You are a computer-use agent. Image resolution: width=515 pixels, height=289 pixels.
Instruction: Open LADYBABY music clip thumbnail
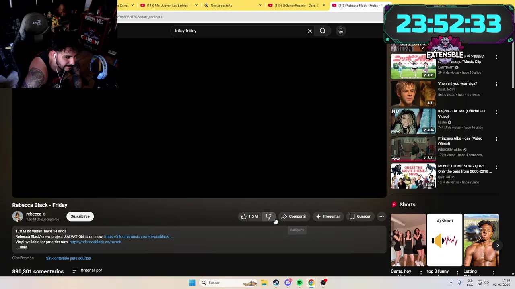pos(413,66)
